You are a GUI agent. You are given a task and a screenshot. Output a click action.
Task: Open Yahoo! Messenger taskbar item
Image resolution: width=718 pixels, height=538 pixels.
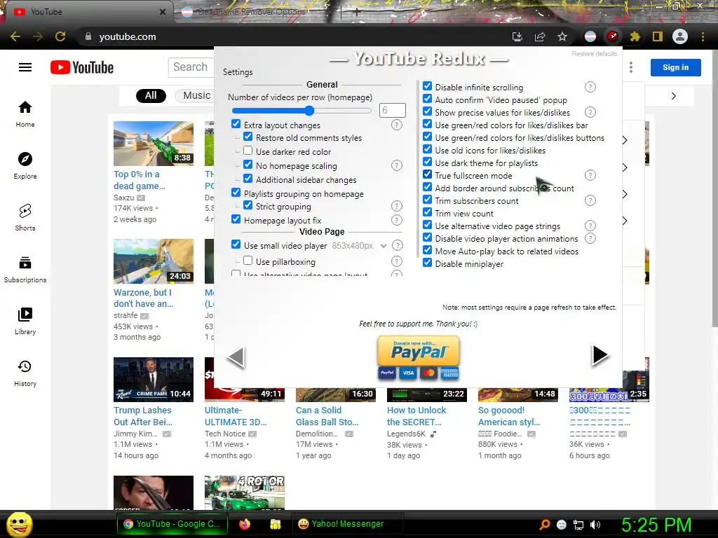[346, 524]
